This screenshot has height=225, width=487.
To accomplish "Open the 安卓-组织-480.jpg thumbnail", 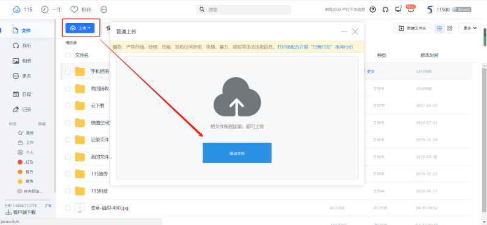I will pos(80,208).
